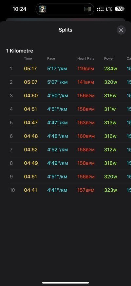131x286 pixels.
Task: Select the Power column header
Action: tap(109, 58)
